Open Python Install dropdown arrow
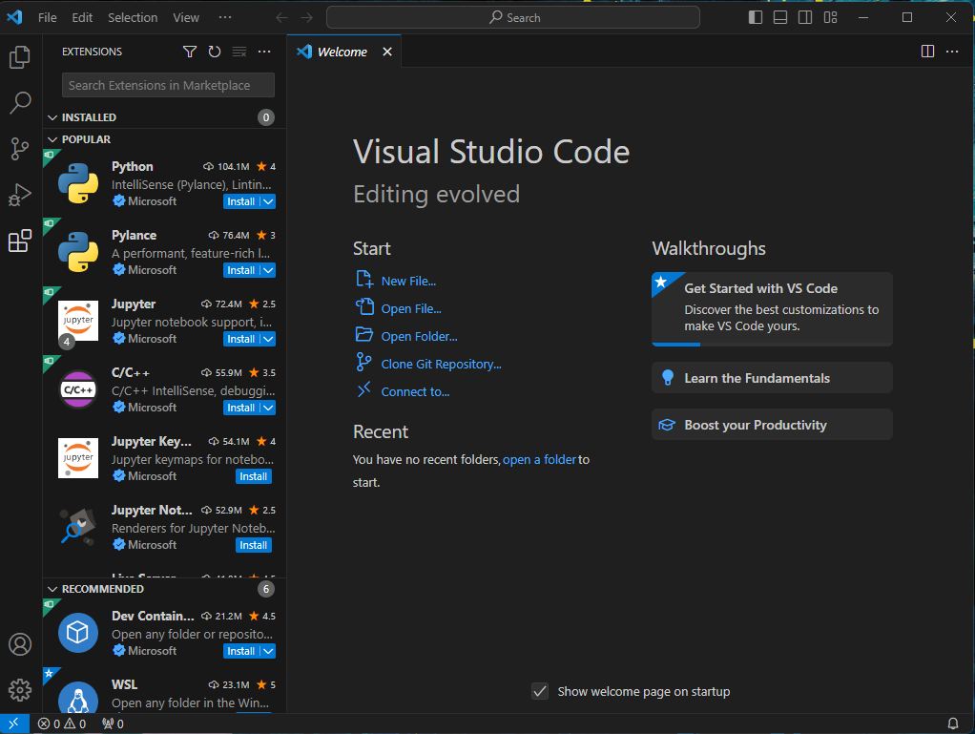975x734 pixels. pyautogui.click(x=268, y=201)
